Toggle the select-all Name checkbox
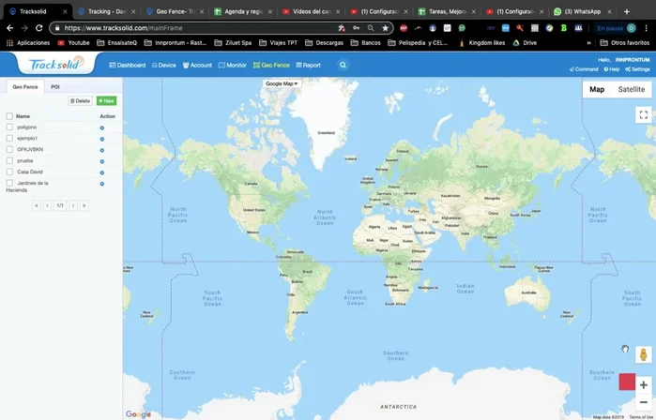 tap(9, 116)
